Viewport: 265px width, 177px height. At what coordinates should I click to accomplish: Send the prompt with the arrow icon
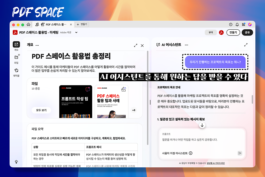pos(240,153)
